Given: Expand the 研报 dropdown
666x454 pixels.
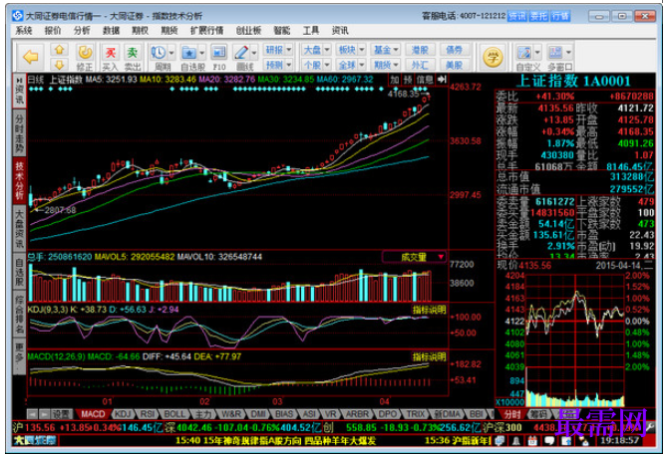Looking at the screenshot, I should tap(289, 50).
